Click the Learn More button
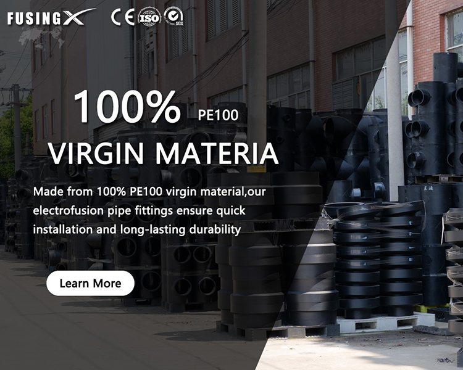 pyautogui.click(x=90, y=283)
